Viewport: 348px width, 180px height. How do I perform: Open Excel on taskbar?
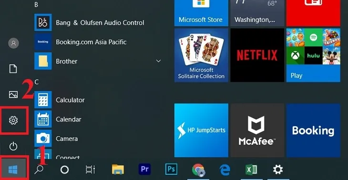(x=251, y=170)
